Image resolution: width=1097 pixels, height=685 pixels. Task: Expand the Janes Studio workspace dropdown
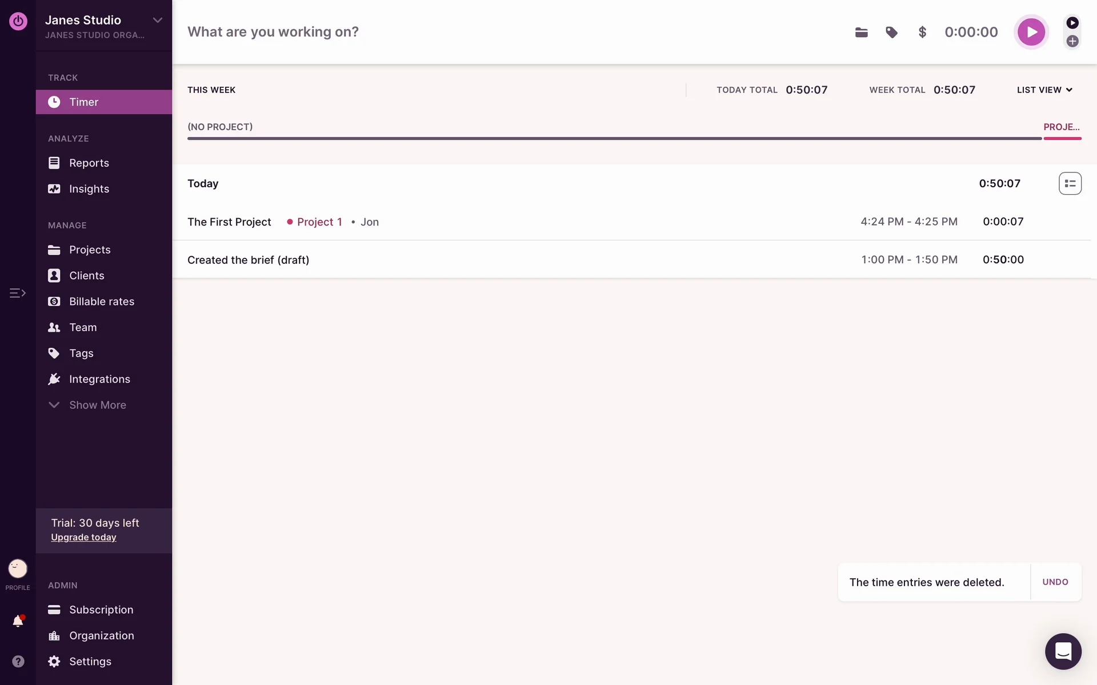coord(158,21)
